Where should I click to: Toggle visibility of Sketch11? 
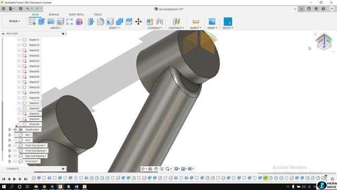pyautogui.click(x=19, y=40)
